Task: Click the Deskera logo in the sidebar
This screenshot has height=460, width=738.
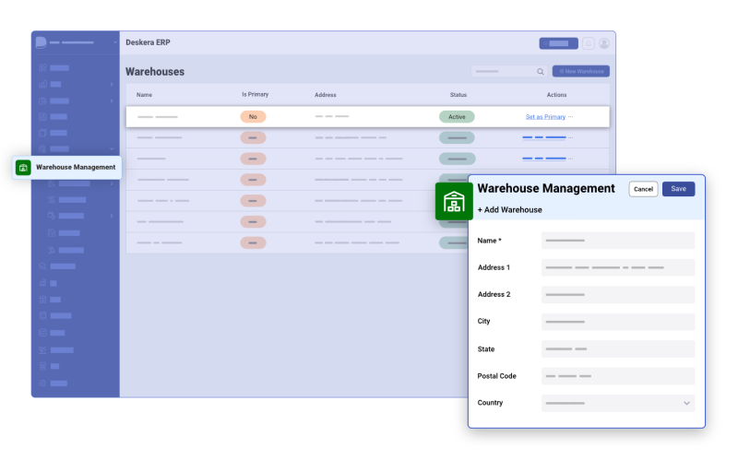Action: click(41, 42)
